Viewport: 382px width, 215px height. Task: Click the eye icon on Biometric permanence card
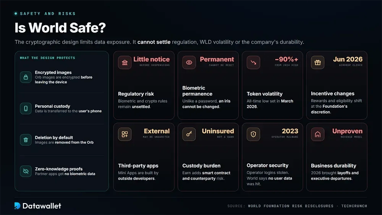coord(189,63)
